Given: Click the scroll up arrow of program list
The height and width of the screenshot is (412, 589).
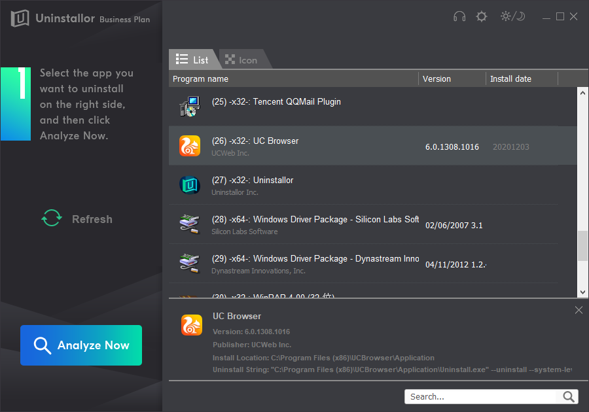Looking at the screenshot, I should pyautogui.click(x=582, y=93).
